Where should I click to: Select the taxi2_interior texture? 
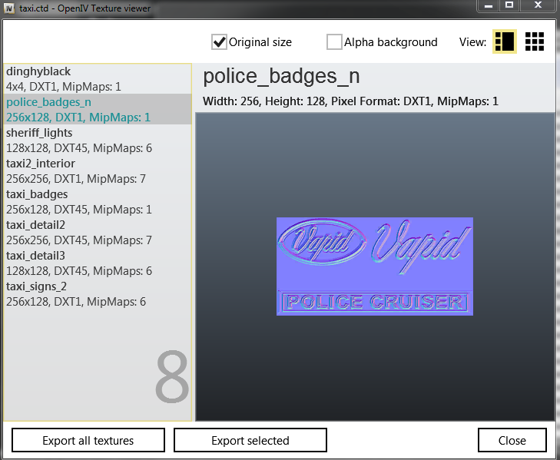coord(98,171)
